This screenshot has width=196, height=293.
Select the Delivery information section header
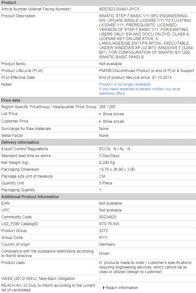click(98, 142)
